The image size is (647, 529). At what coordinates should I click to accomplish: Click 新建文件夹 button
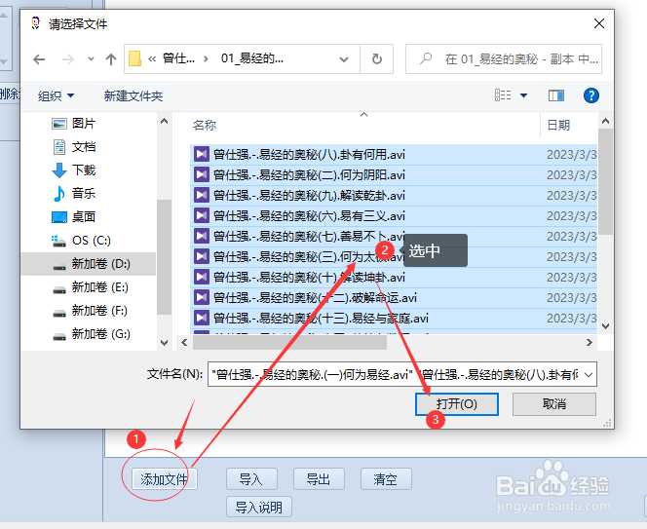pos(133,96)
